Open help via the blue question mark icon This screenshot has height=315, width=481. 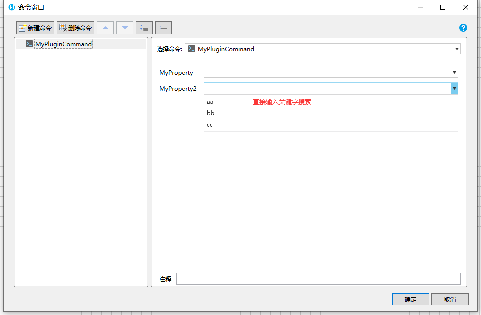[x=463, y=28]
